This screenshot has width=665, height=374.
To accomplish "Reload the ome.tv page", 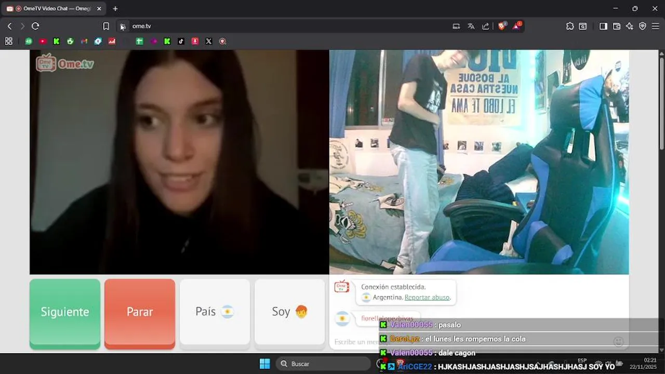I will pyautogui.click(x=35, y=26).
